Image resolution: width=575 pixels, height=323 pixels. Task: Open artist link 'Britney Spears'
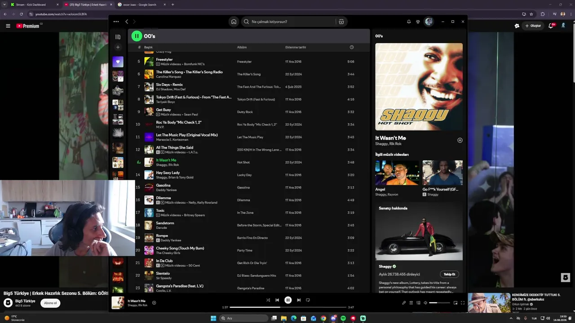pos(194,215)
